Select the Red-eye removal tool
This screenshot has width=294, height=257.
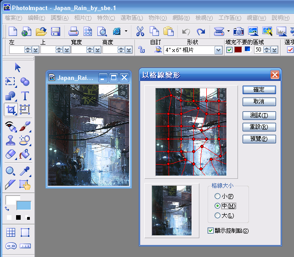coord(11,126)
